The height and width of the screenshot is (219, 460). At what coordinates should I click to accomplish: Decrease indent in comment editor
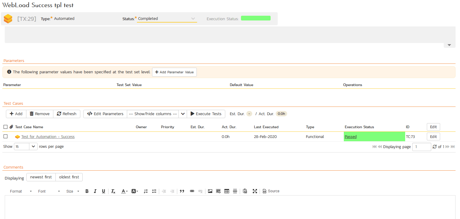coord(164,191)
